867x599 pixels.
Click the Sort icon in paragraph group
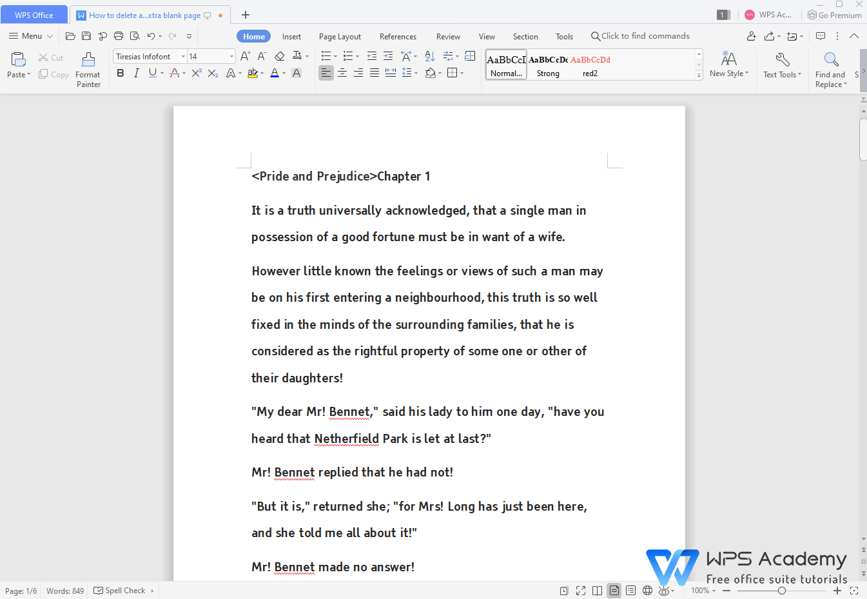point(430,57)
